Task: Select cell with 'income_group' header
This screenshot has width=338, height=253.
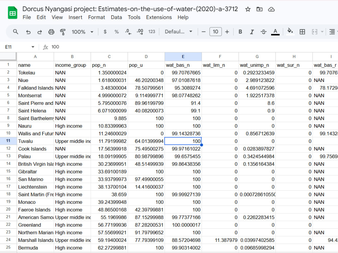Action: (72, 65)
